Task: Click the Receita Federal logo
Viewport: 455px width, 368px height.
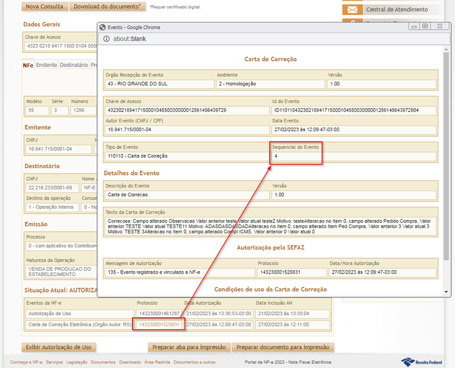Action: 421,362
